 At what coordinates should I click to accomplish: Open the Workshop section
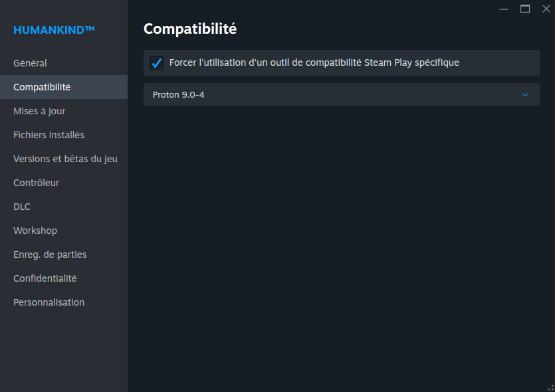(x=64, y=231)
